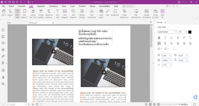The image size is (199, 106).
Task: Click the Add 3D tool
Action: (x=162, y=13)
